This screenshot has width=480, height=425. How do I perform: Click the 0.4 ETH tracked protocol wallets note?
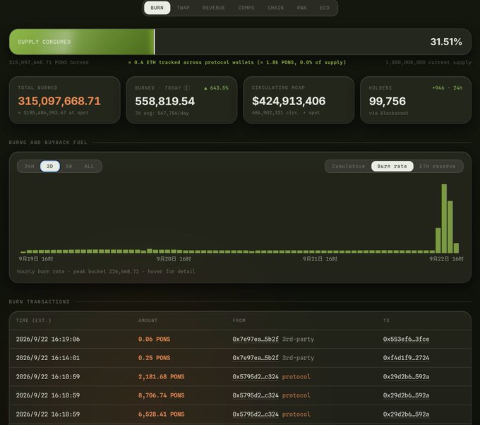click(x=237, y=62)
